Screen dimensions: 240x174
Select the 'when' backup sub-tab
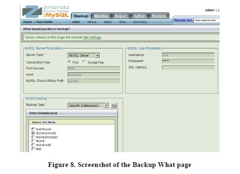pos(108,22)
